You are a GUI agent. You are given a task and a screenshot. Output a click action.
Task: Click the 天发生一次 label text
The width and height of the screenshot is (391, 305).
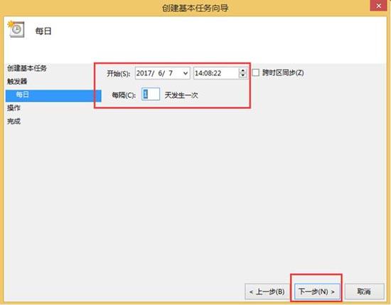point(181,95)
